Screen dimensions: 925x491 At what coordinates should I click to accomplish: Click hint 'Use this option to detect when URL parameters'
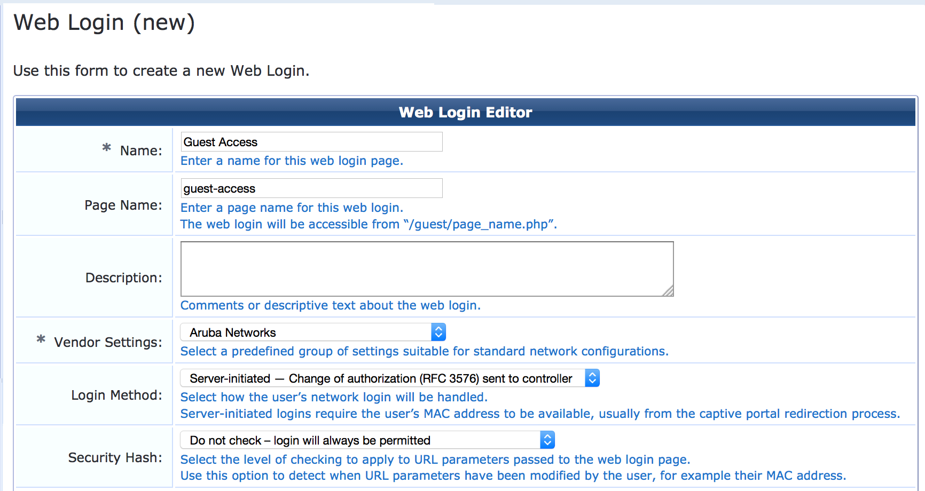click(513, 476)
